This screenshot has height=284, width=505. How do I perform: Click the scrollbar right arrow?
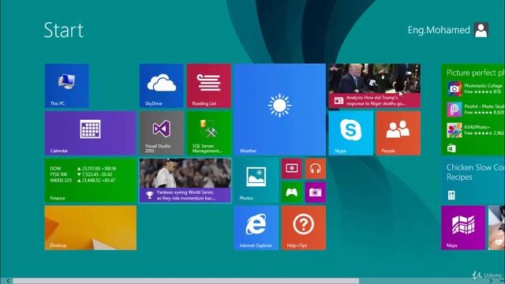[x=491, y=281]
